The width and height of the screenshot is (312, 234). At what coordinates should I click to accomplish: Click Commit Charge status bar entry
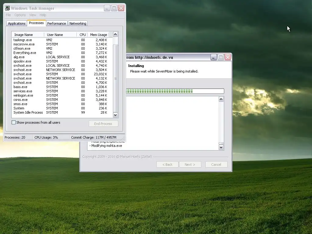[95, 137]
